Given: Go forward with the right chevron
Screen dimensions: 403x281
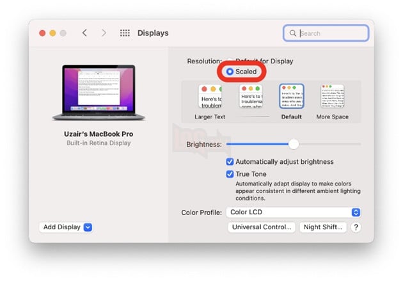Looking at the screenshot, I should [104, 33].
